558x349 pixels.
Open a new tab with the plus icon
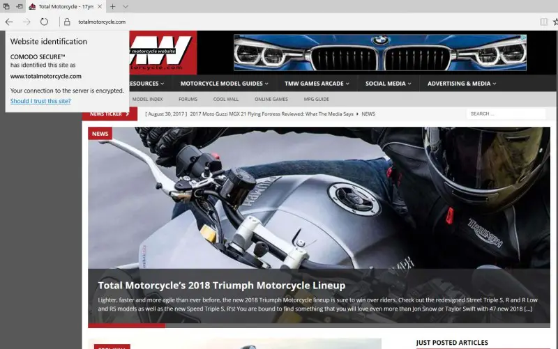(112, 6)
